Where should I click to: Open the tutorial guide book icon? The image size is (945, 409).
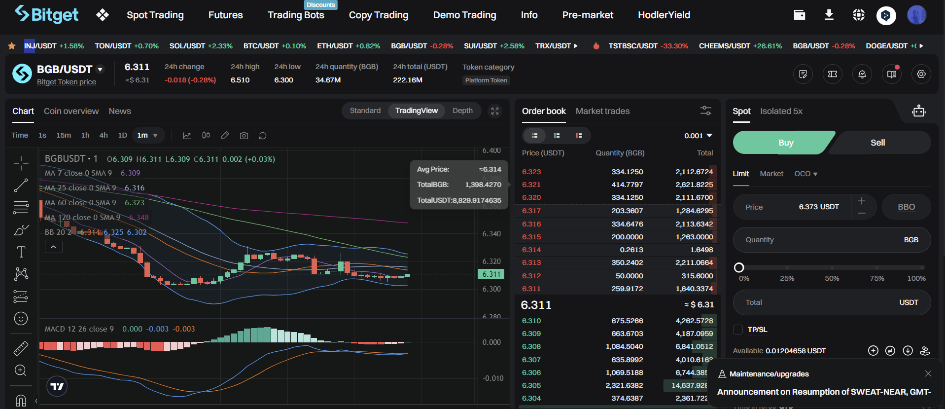click(892, 74)
